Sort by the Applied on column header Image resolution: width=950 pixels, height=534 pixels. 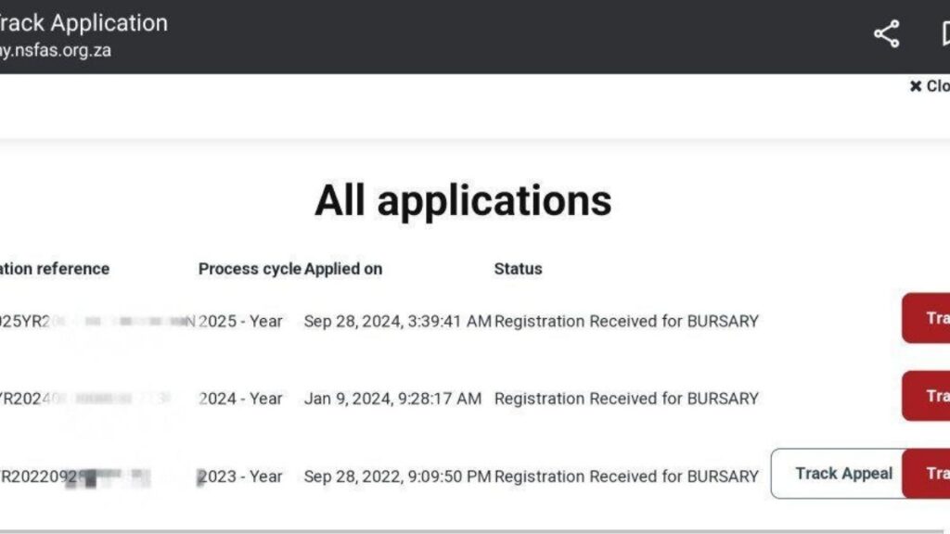click(344, 269)
